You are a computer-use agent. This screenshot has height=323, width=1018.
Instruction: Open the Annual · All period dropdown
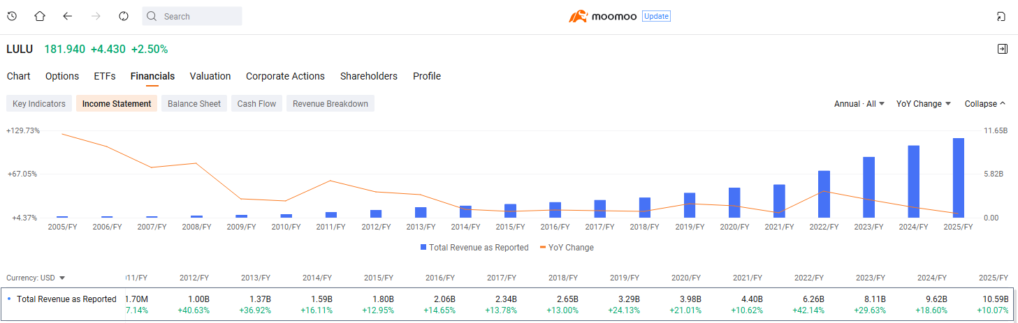click(x=859, y=103)
